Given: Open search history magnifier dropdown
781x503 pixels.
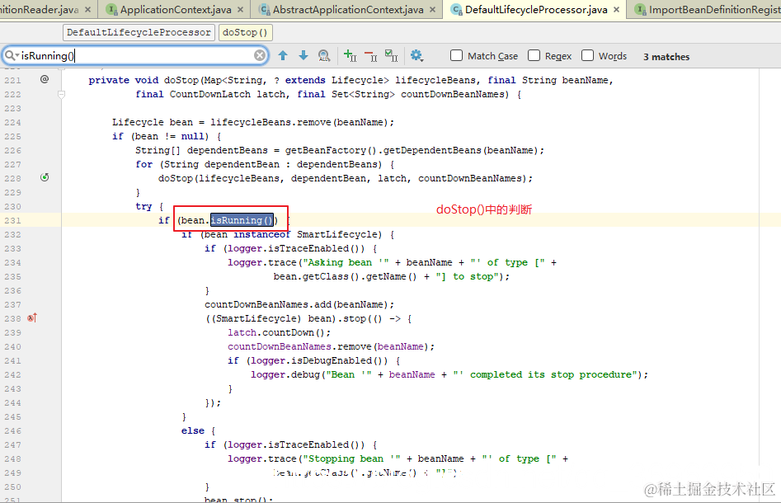Looking at the screenshot, I should 12,55.
